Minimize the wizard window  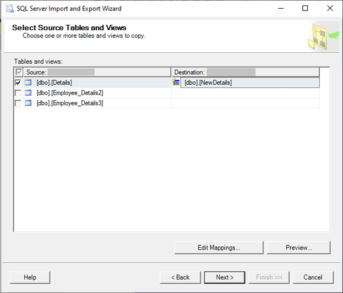(x=281, y=8)
